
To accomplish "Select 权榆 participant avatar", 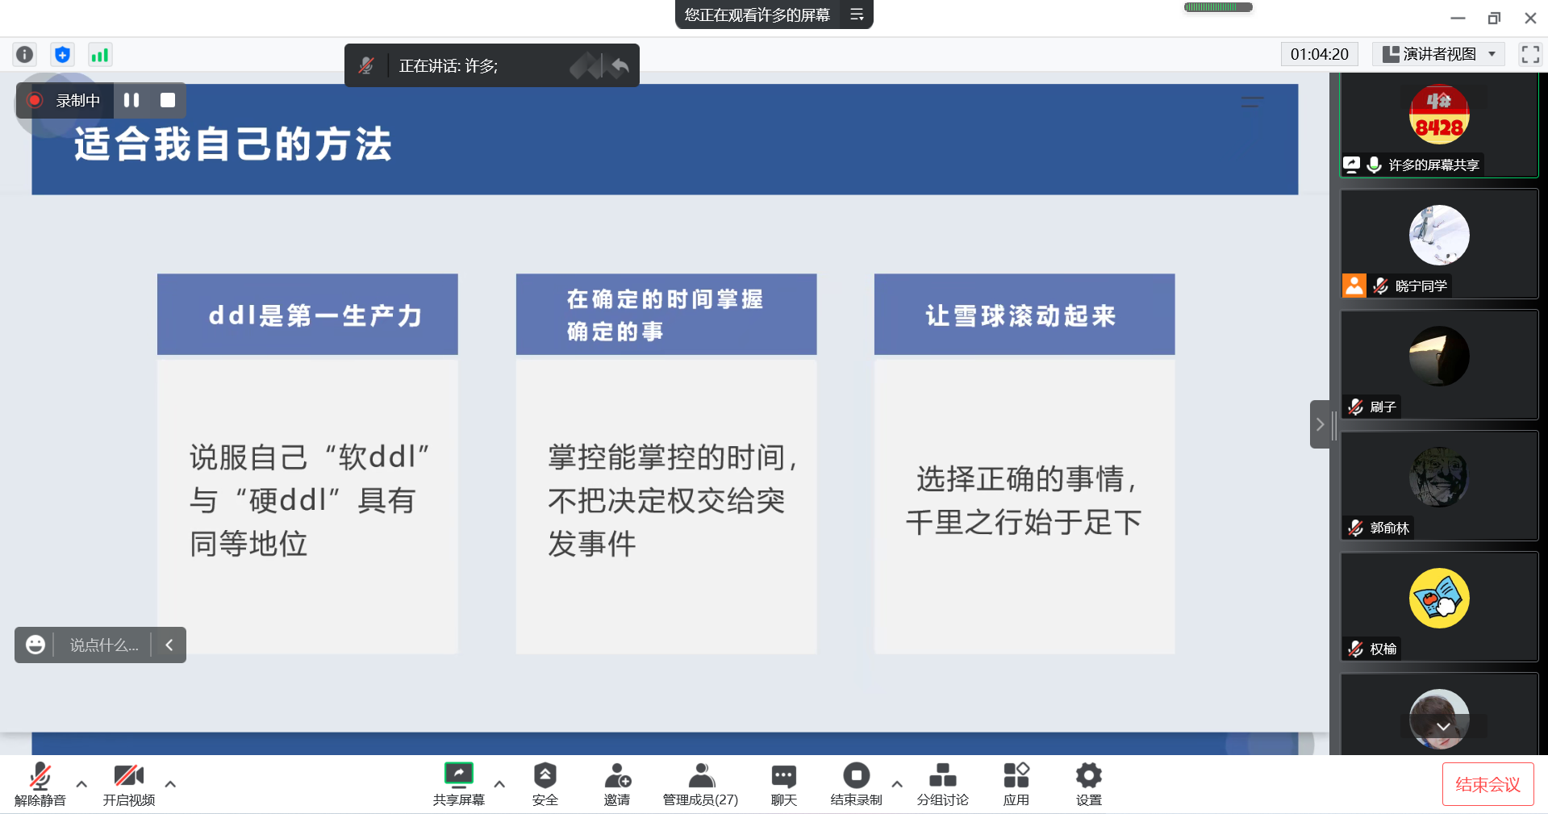I will click(x=1439, y=598).
